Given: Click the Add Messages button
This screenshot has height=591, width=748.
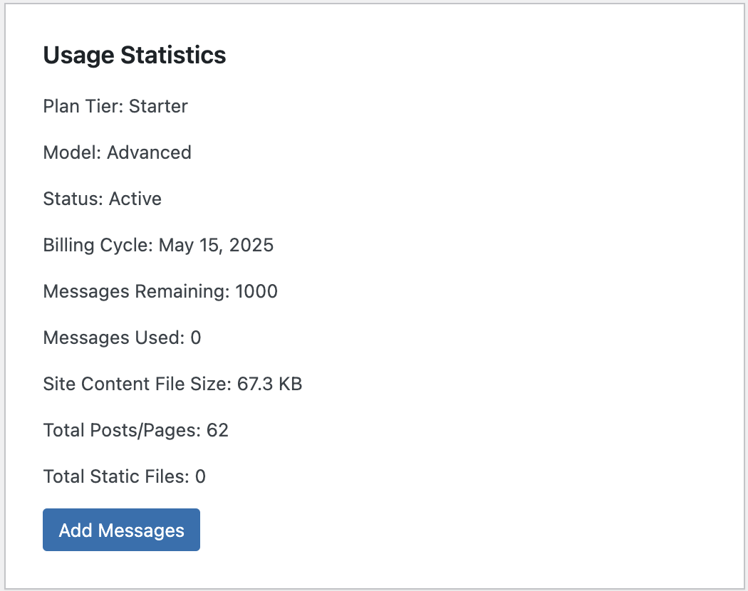Looking at the screenshot, I should (x=121, y=530).
